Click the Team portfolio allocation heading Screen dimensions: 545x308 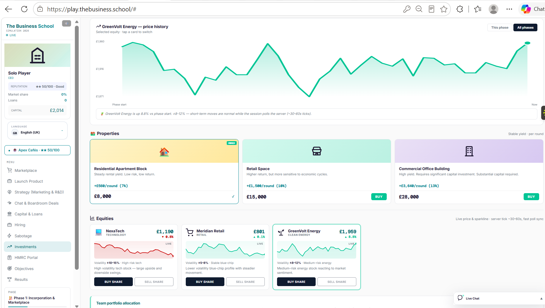click(118, 303)
